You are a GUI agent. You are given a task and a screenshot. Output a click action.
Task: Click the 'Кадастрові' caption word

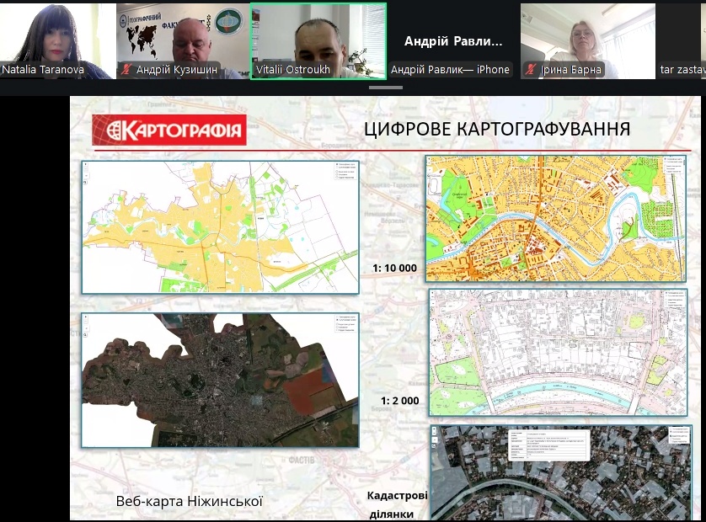[x=397, y=495]
